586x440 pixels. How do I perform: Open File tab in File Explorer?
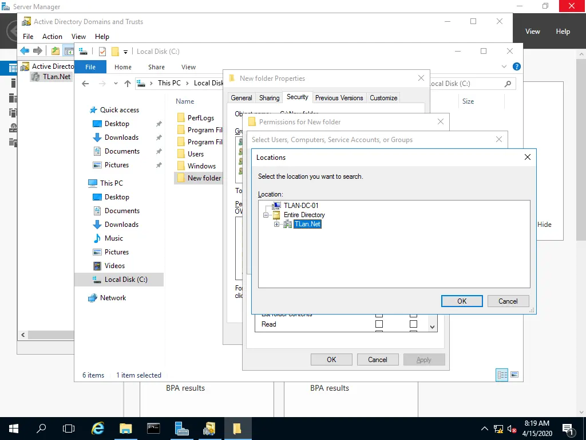coord(90,67)
